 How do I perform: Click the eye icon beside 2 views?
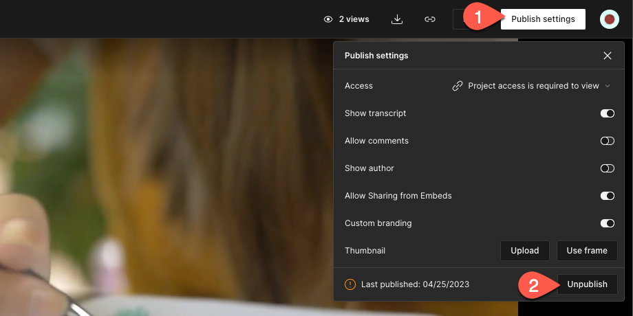coord(328,19)
